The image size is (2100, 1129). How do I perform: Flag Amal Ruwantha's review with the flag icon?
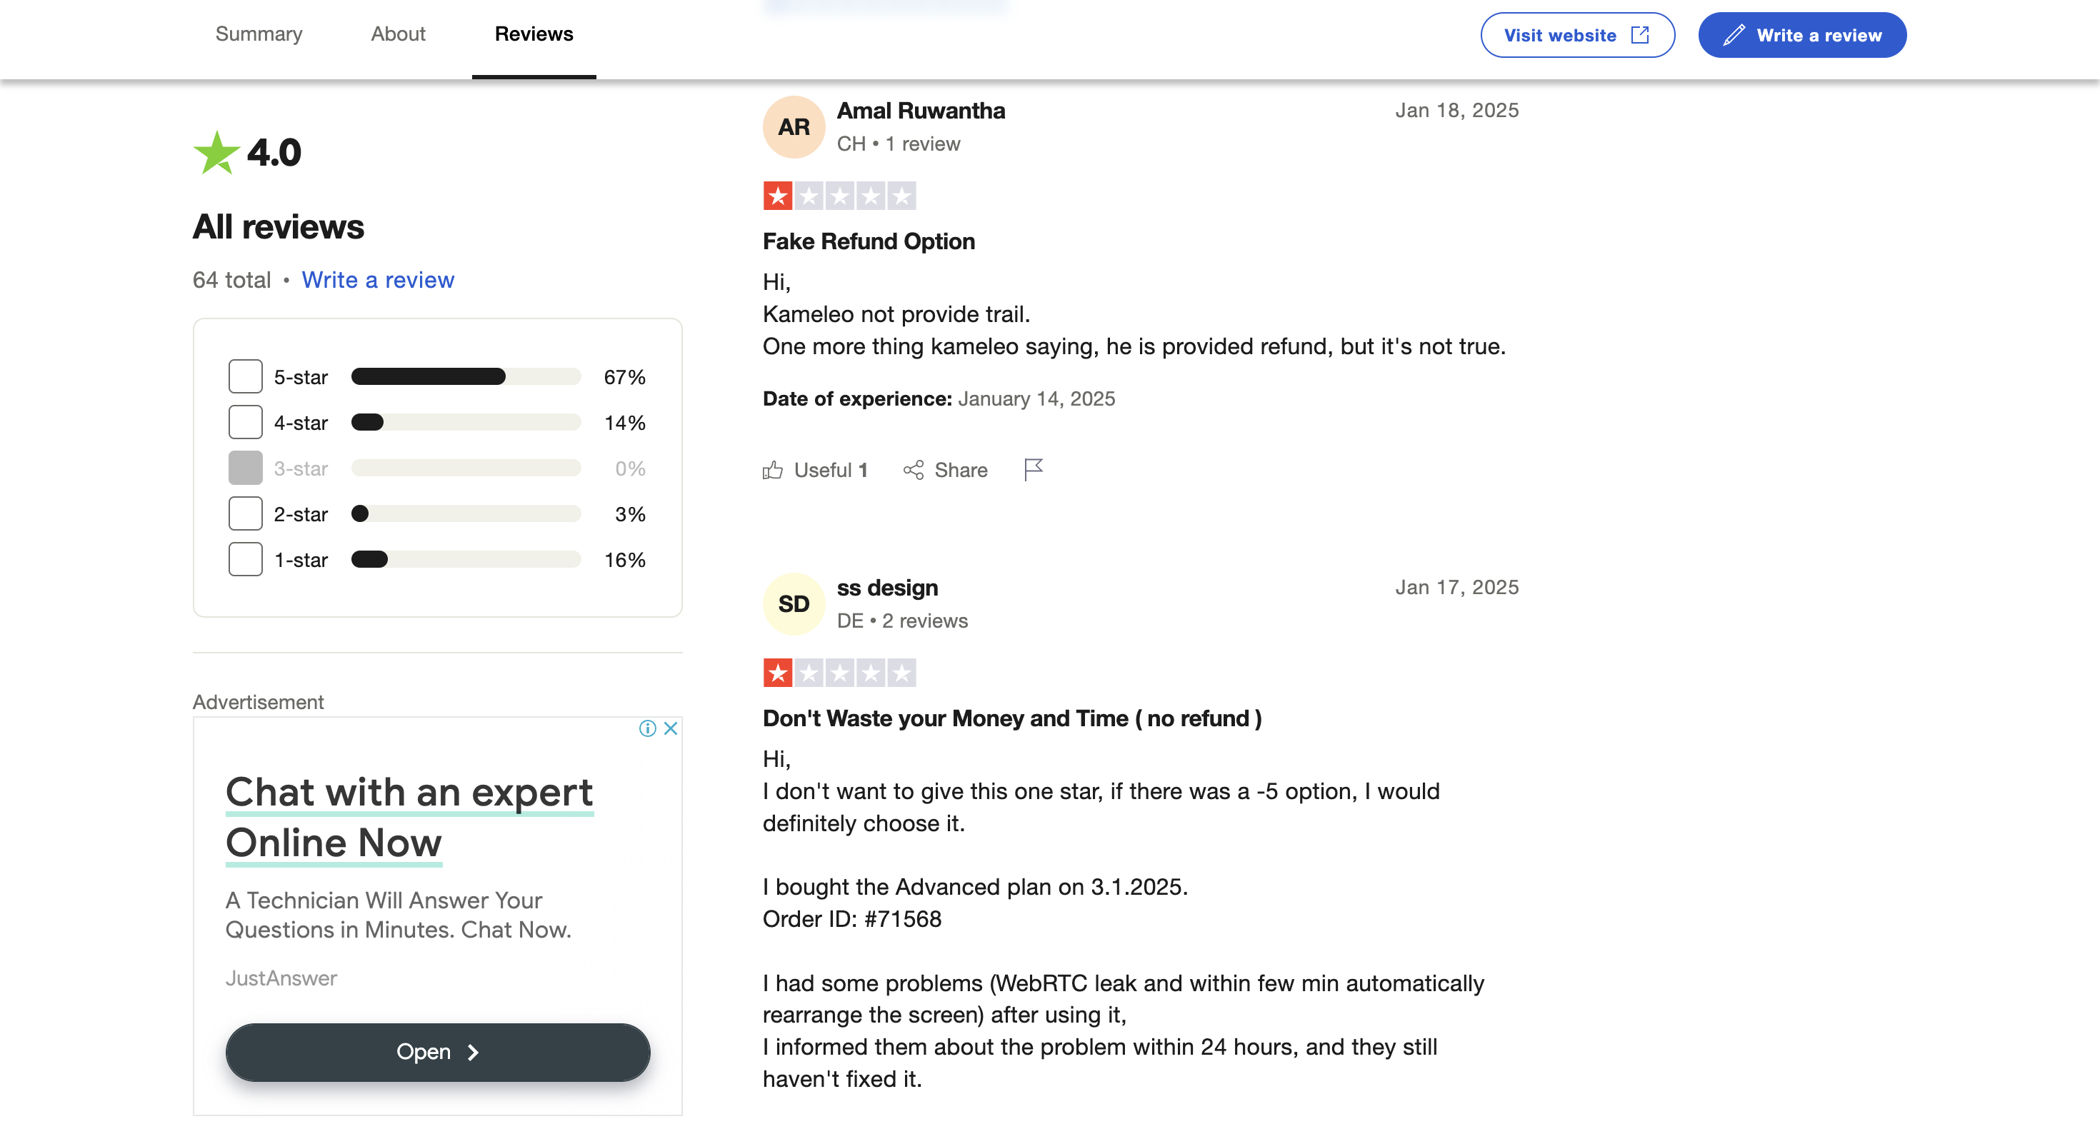(1033, 470)
